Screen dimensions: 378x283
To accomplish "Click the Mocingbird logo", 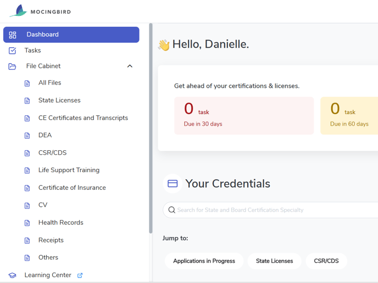I will (40, 11).
